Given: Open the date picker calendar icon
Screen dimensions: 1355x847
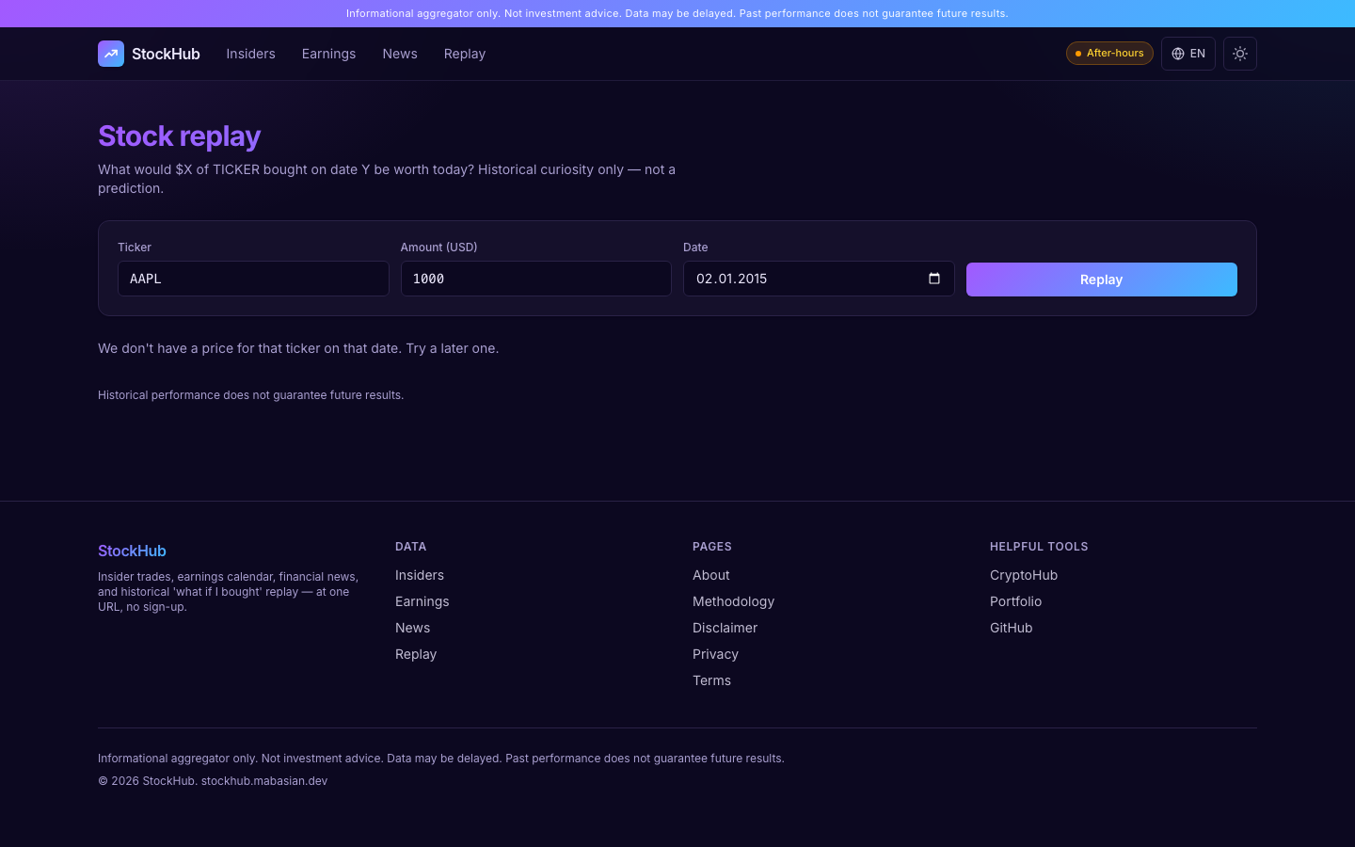Looking at the screenshot, I should pyautogui.click(x=934, y=279).
